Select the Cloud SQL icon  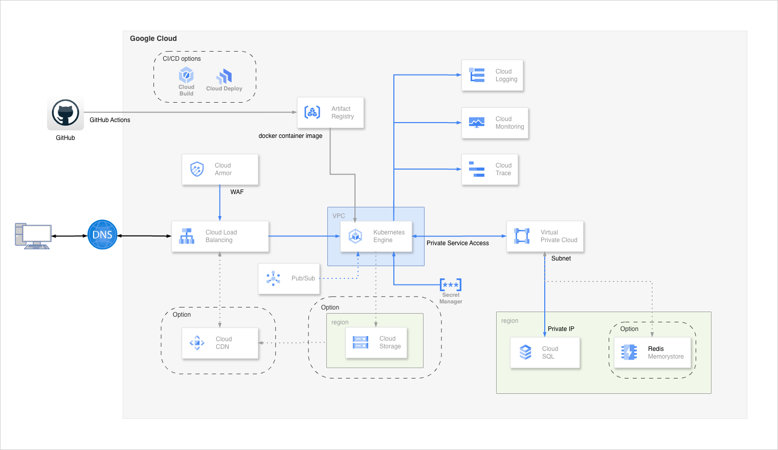(x=525, y=352)
